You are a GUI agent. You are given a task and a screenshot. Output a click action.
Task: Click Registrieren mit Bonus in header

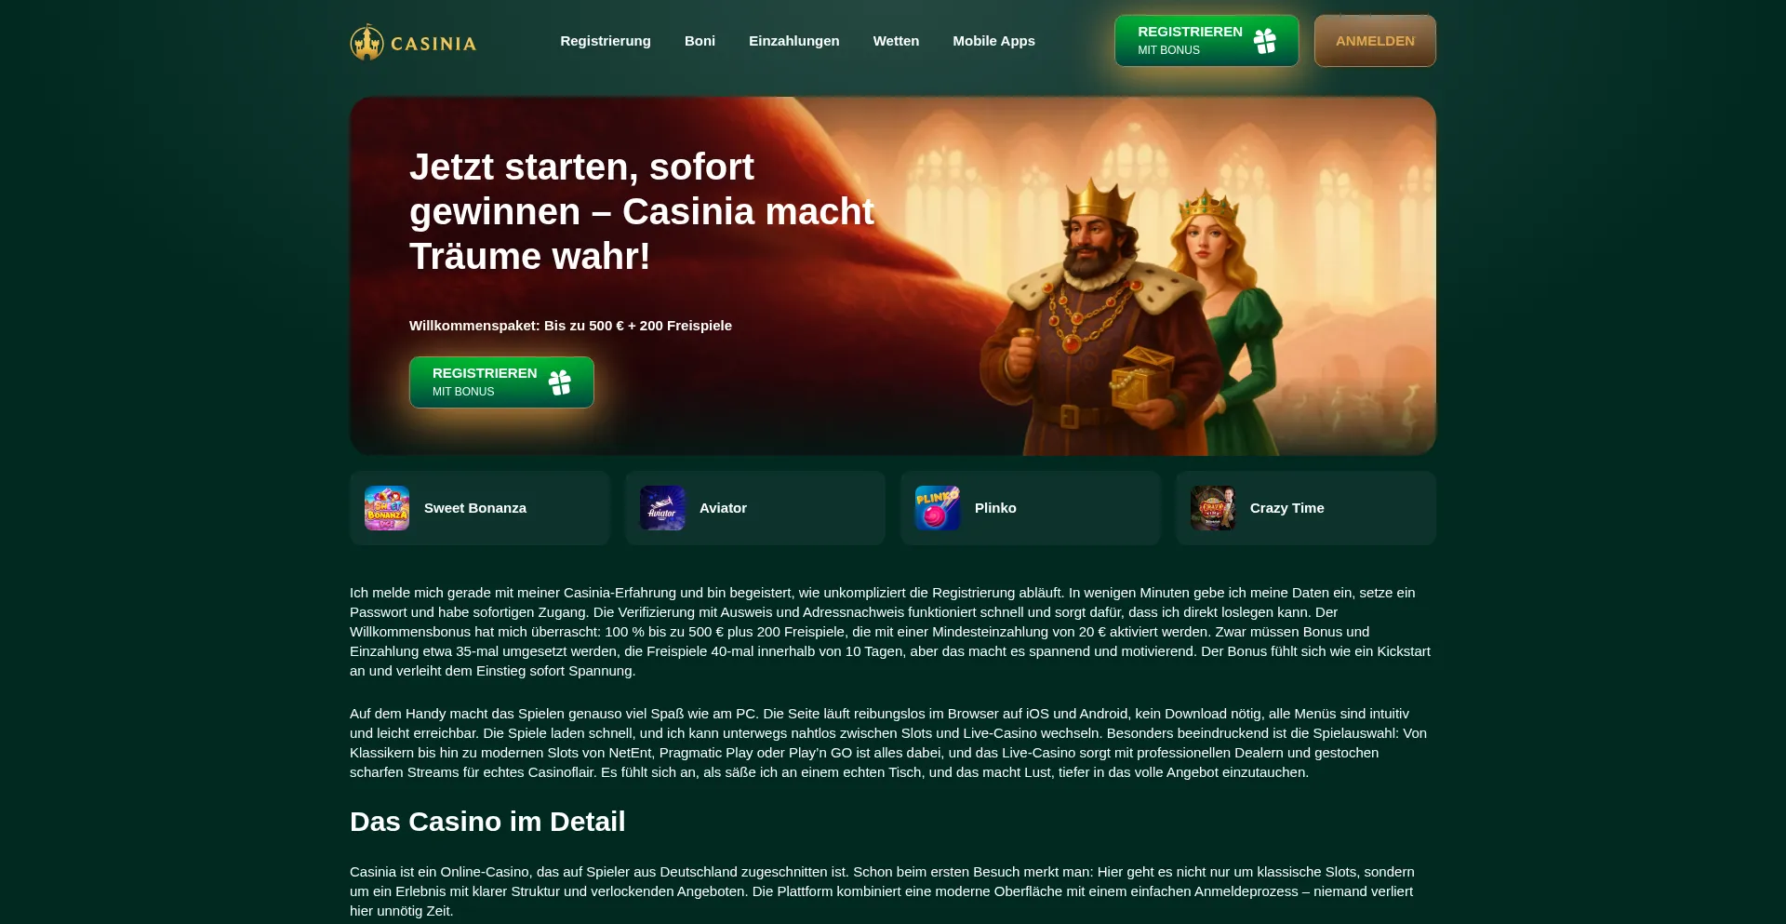tap(1206, 41)
